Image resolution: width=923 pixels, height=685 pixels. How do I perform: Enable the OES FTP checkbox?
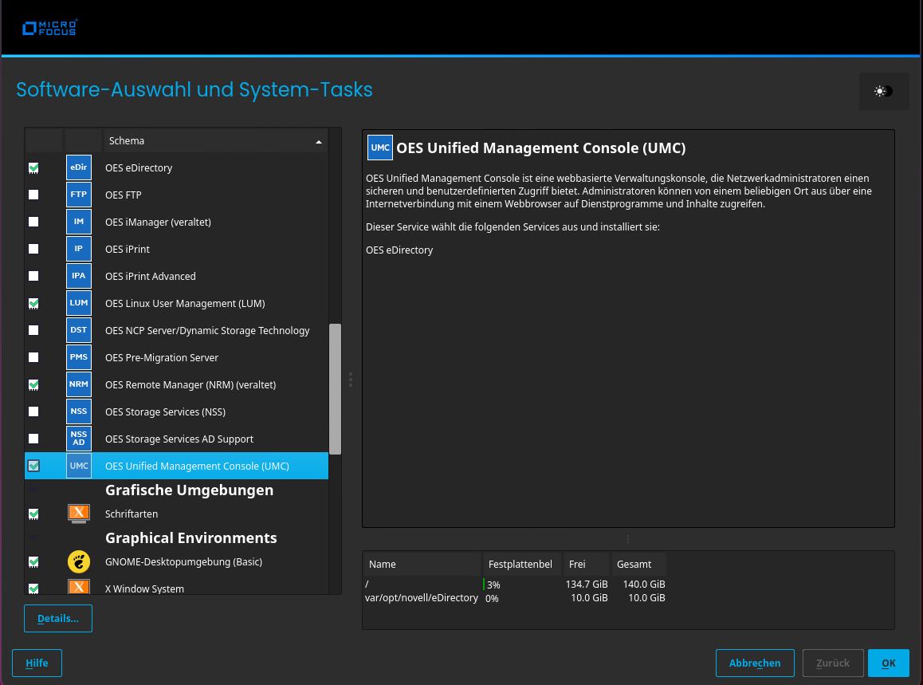pyautogui.click(x=33, y=195)
